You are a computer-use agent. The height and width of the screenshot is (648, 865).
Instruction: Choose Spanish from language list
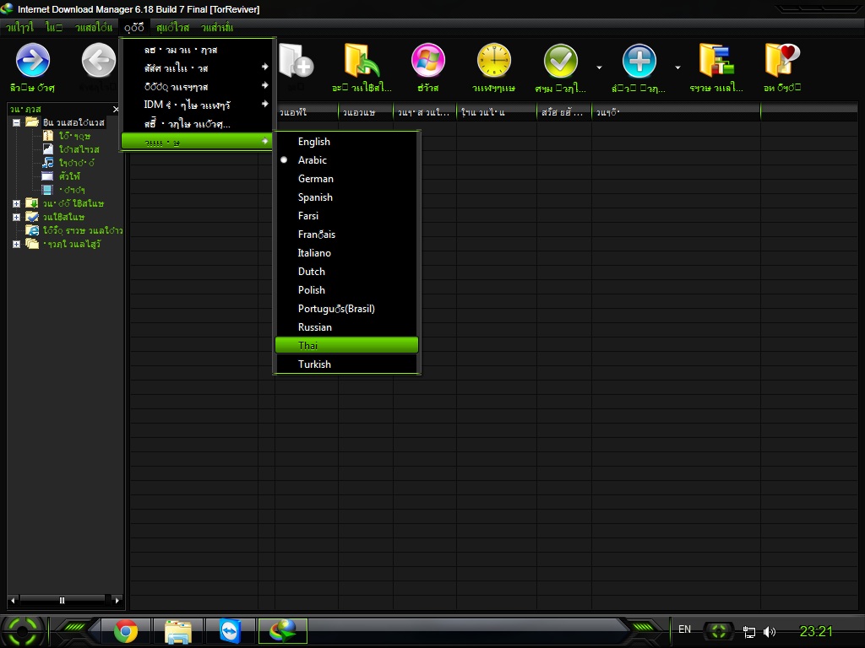[346, 197]
